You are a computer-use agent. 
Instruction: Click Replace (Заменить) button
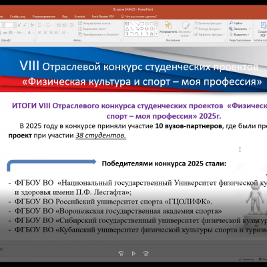[x=240, y=29]
